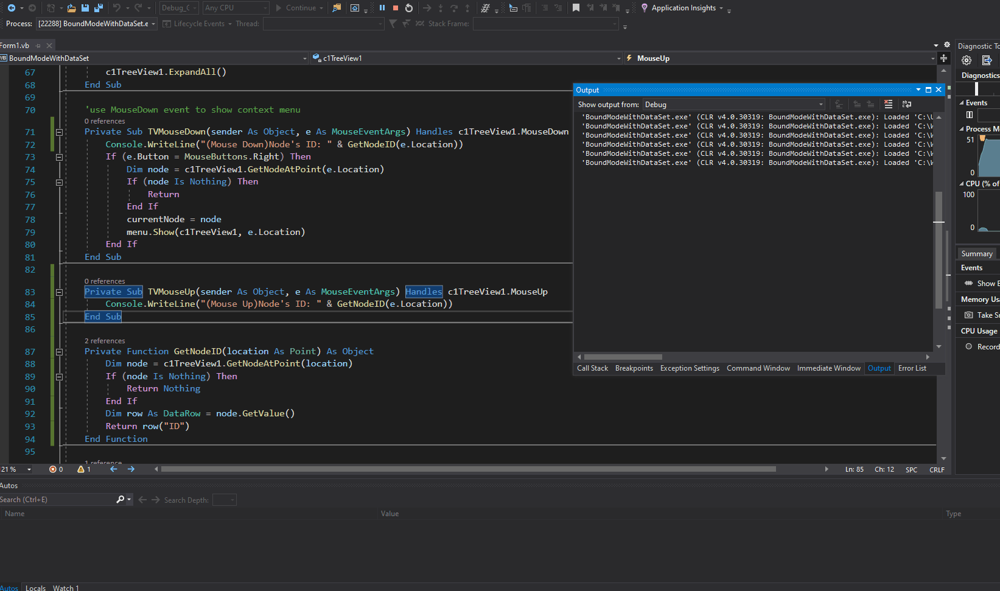The width and height of the screenshot is (1000, 591).
Task: Switch to the Call Stack tab
Action: (x=592, y=368)
